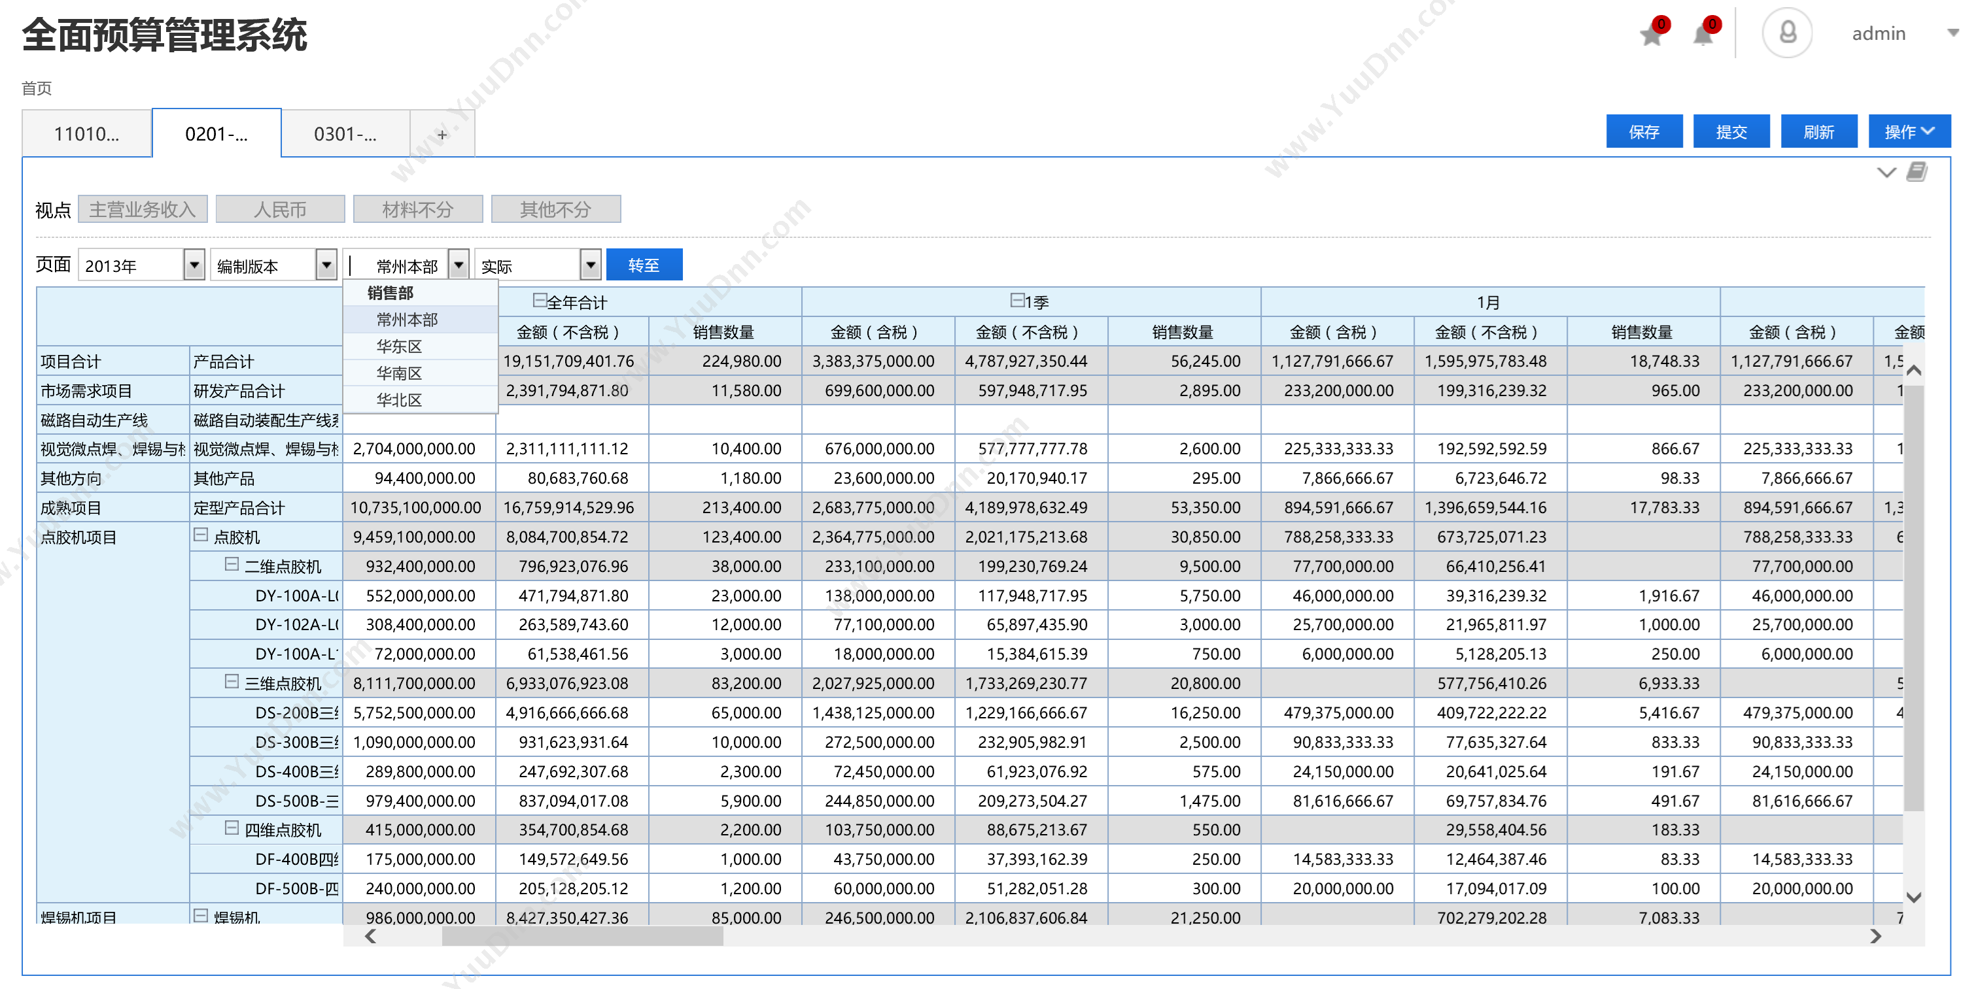Click the 其他不分 viewpoint box

(x=555, y=209)
